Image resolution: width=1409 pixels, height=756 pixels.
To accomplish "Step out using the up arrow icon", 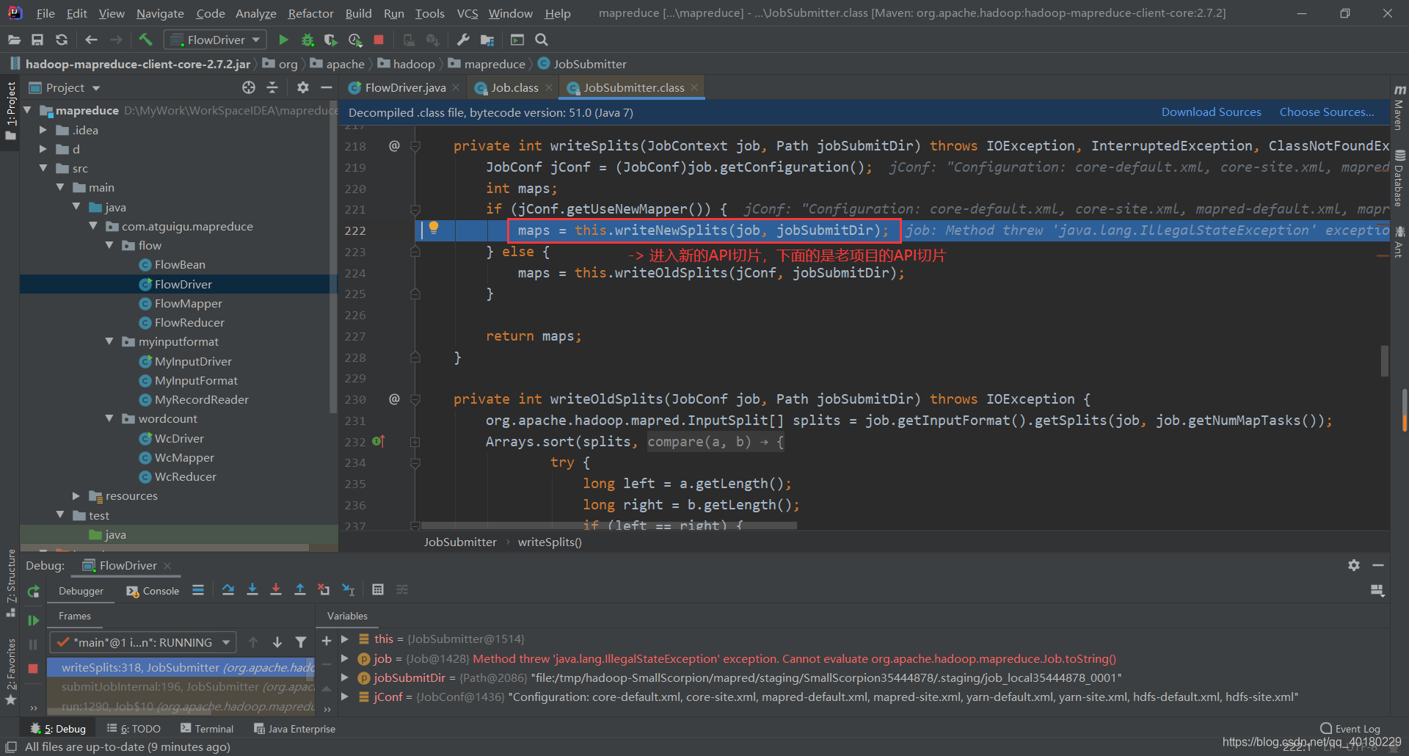I will [x=300, y=589].
